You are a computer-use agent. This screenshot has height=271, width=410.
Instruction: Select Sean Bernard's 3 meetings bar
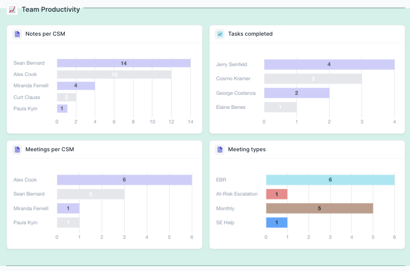pos(91,194)
